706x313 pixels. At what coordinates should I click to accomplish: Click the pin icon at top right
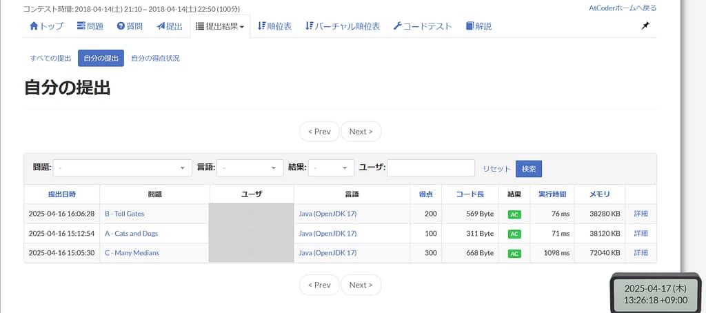pos(645,26)
